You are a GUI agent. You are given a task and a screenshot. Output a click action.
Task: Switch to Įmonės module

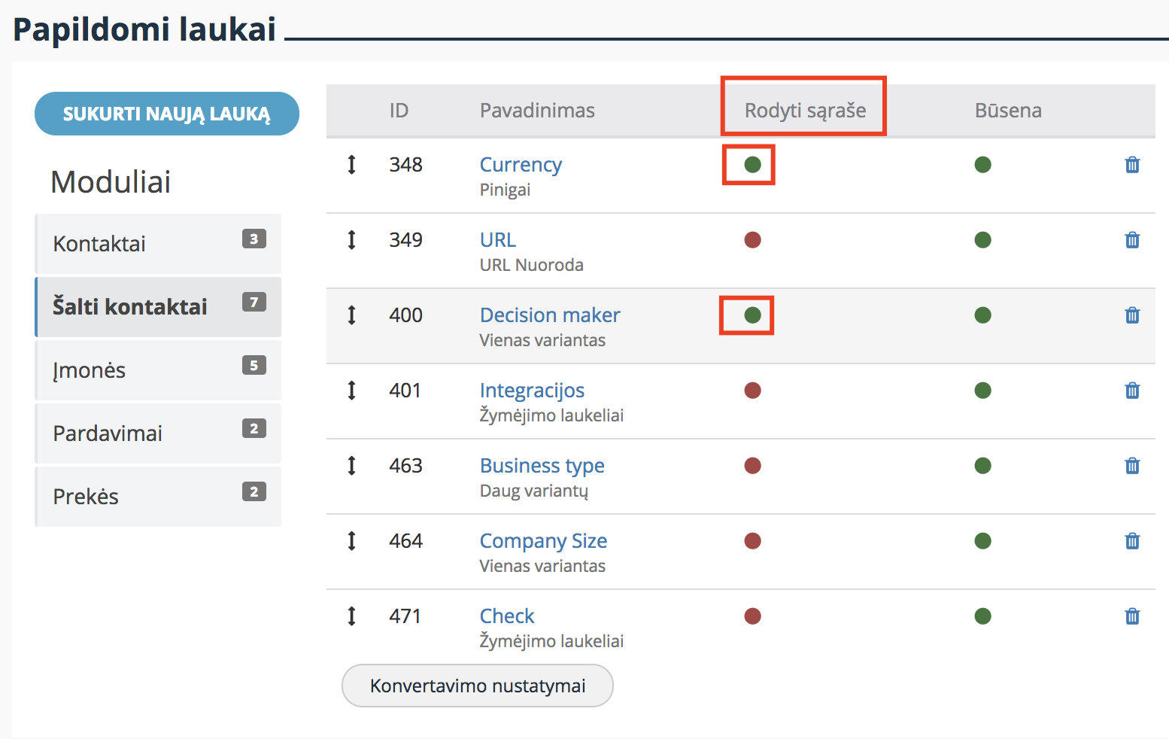158,370
